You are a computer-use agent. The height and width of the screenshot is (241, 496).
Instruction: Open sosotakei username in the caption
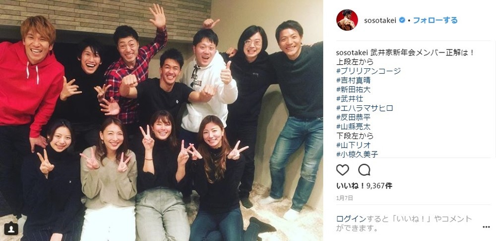[351, 52]
